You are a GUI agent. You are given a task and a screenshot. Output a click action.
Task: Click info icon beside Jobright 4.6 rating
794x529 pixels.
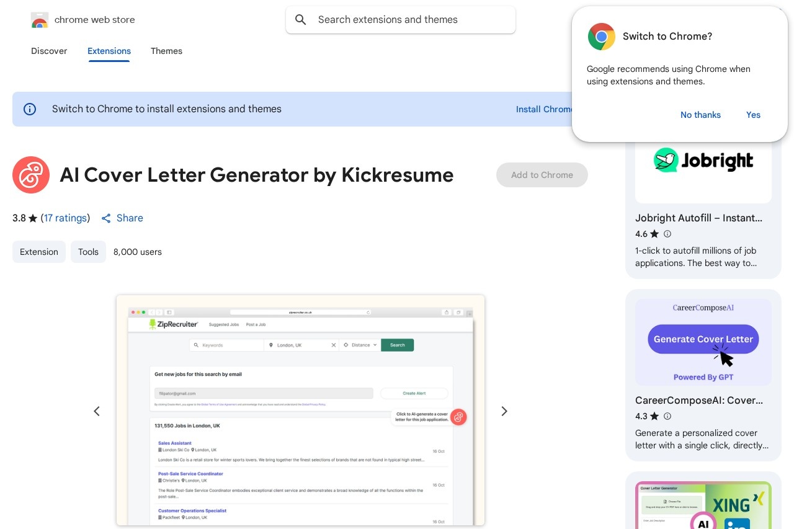pos(667,234)
